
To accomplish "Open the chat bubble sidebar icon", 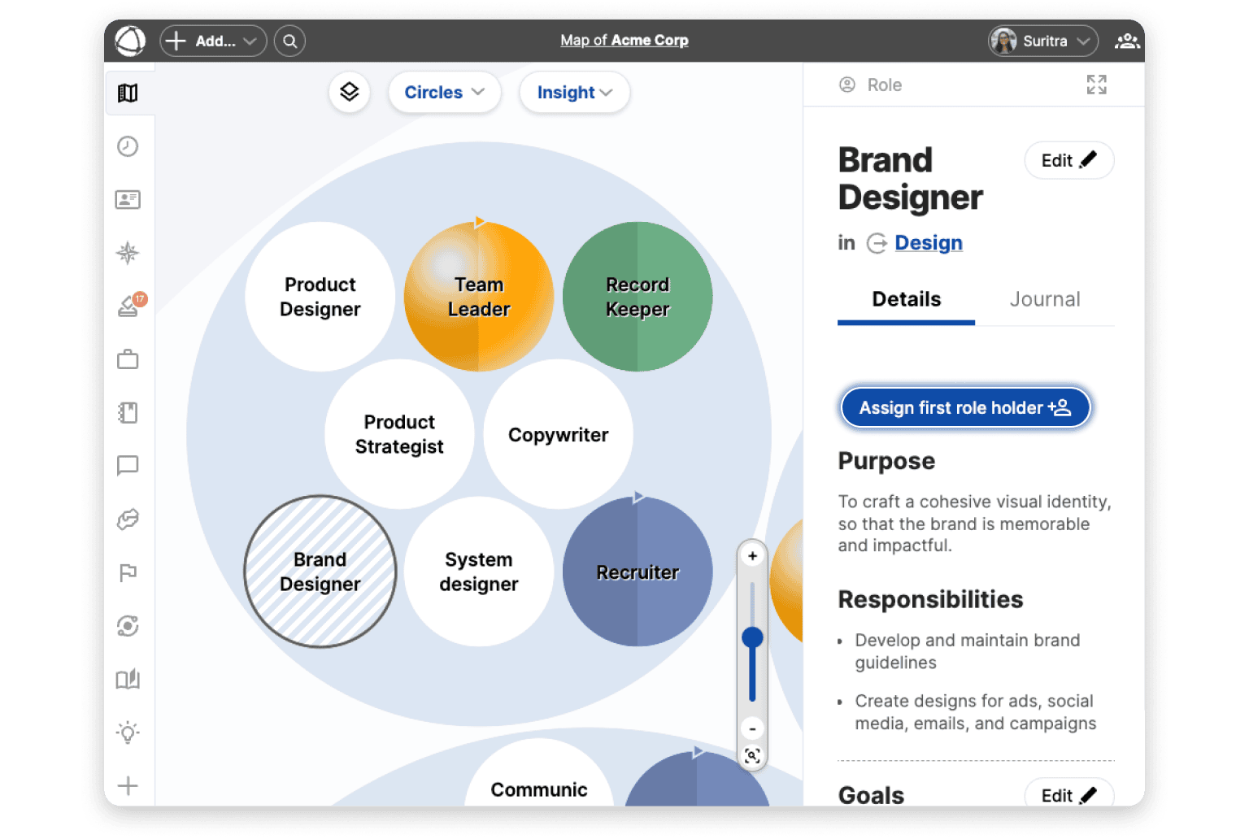I will pyautogui.click(x=128, y=466).
